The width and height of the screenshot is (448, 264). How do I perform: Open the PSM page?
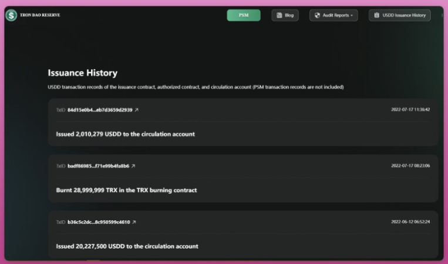[x=244, y=15]
